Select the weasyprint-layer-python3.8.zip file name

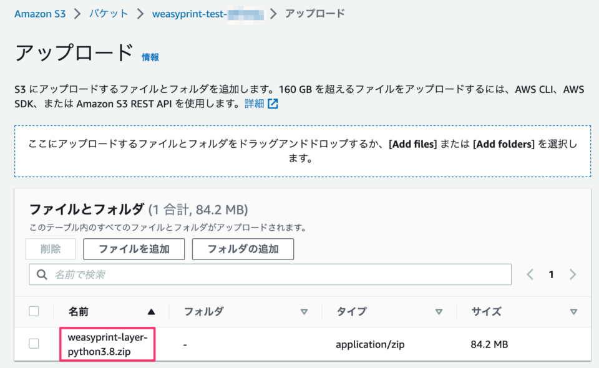(107, 344)
